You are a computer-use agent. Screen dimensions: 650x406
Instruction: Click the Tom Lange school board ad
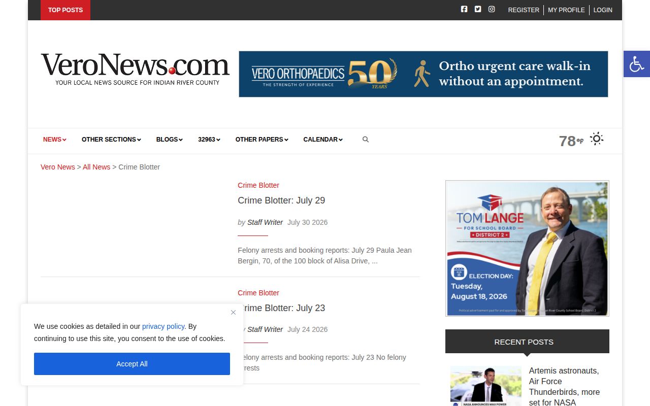(527, 248)
